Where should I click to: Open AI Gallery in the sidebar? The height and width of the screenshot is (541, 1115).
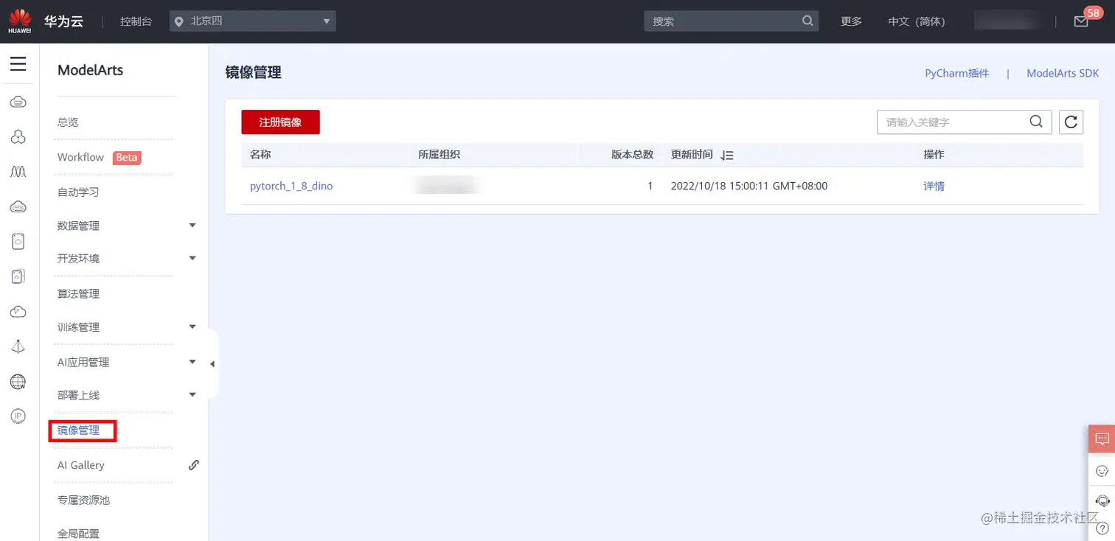pyautogui.click(x=81, y=465)
